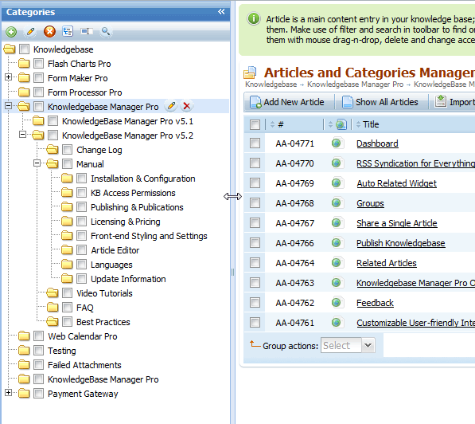Expand the Form Maker Pro node
This screenshot has width=475, height=424.
point(9,77)
